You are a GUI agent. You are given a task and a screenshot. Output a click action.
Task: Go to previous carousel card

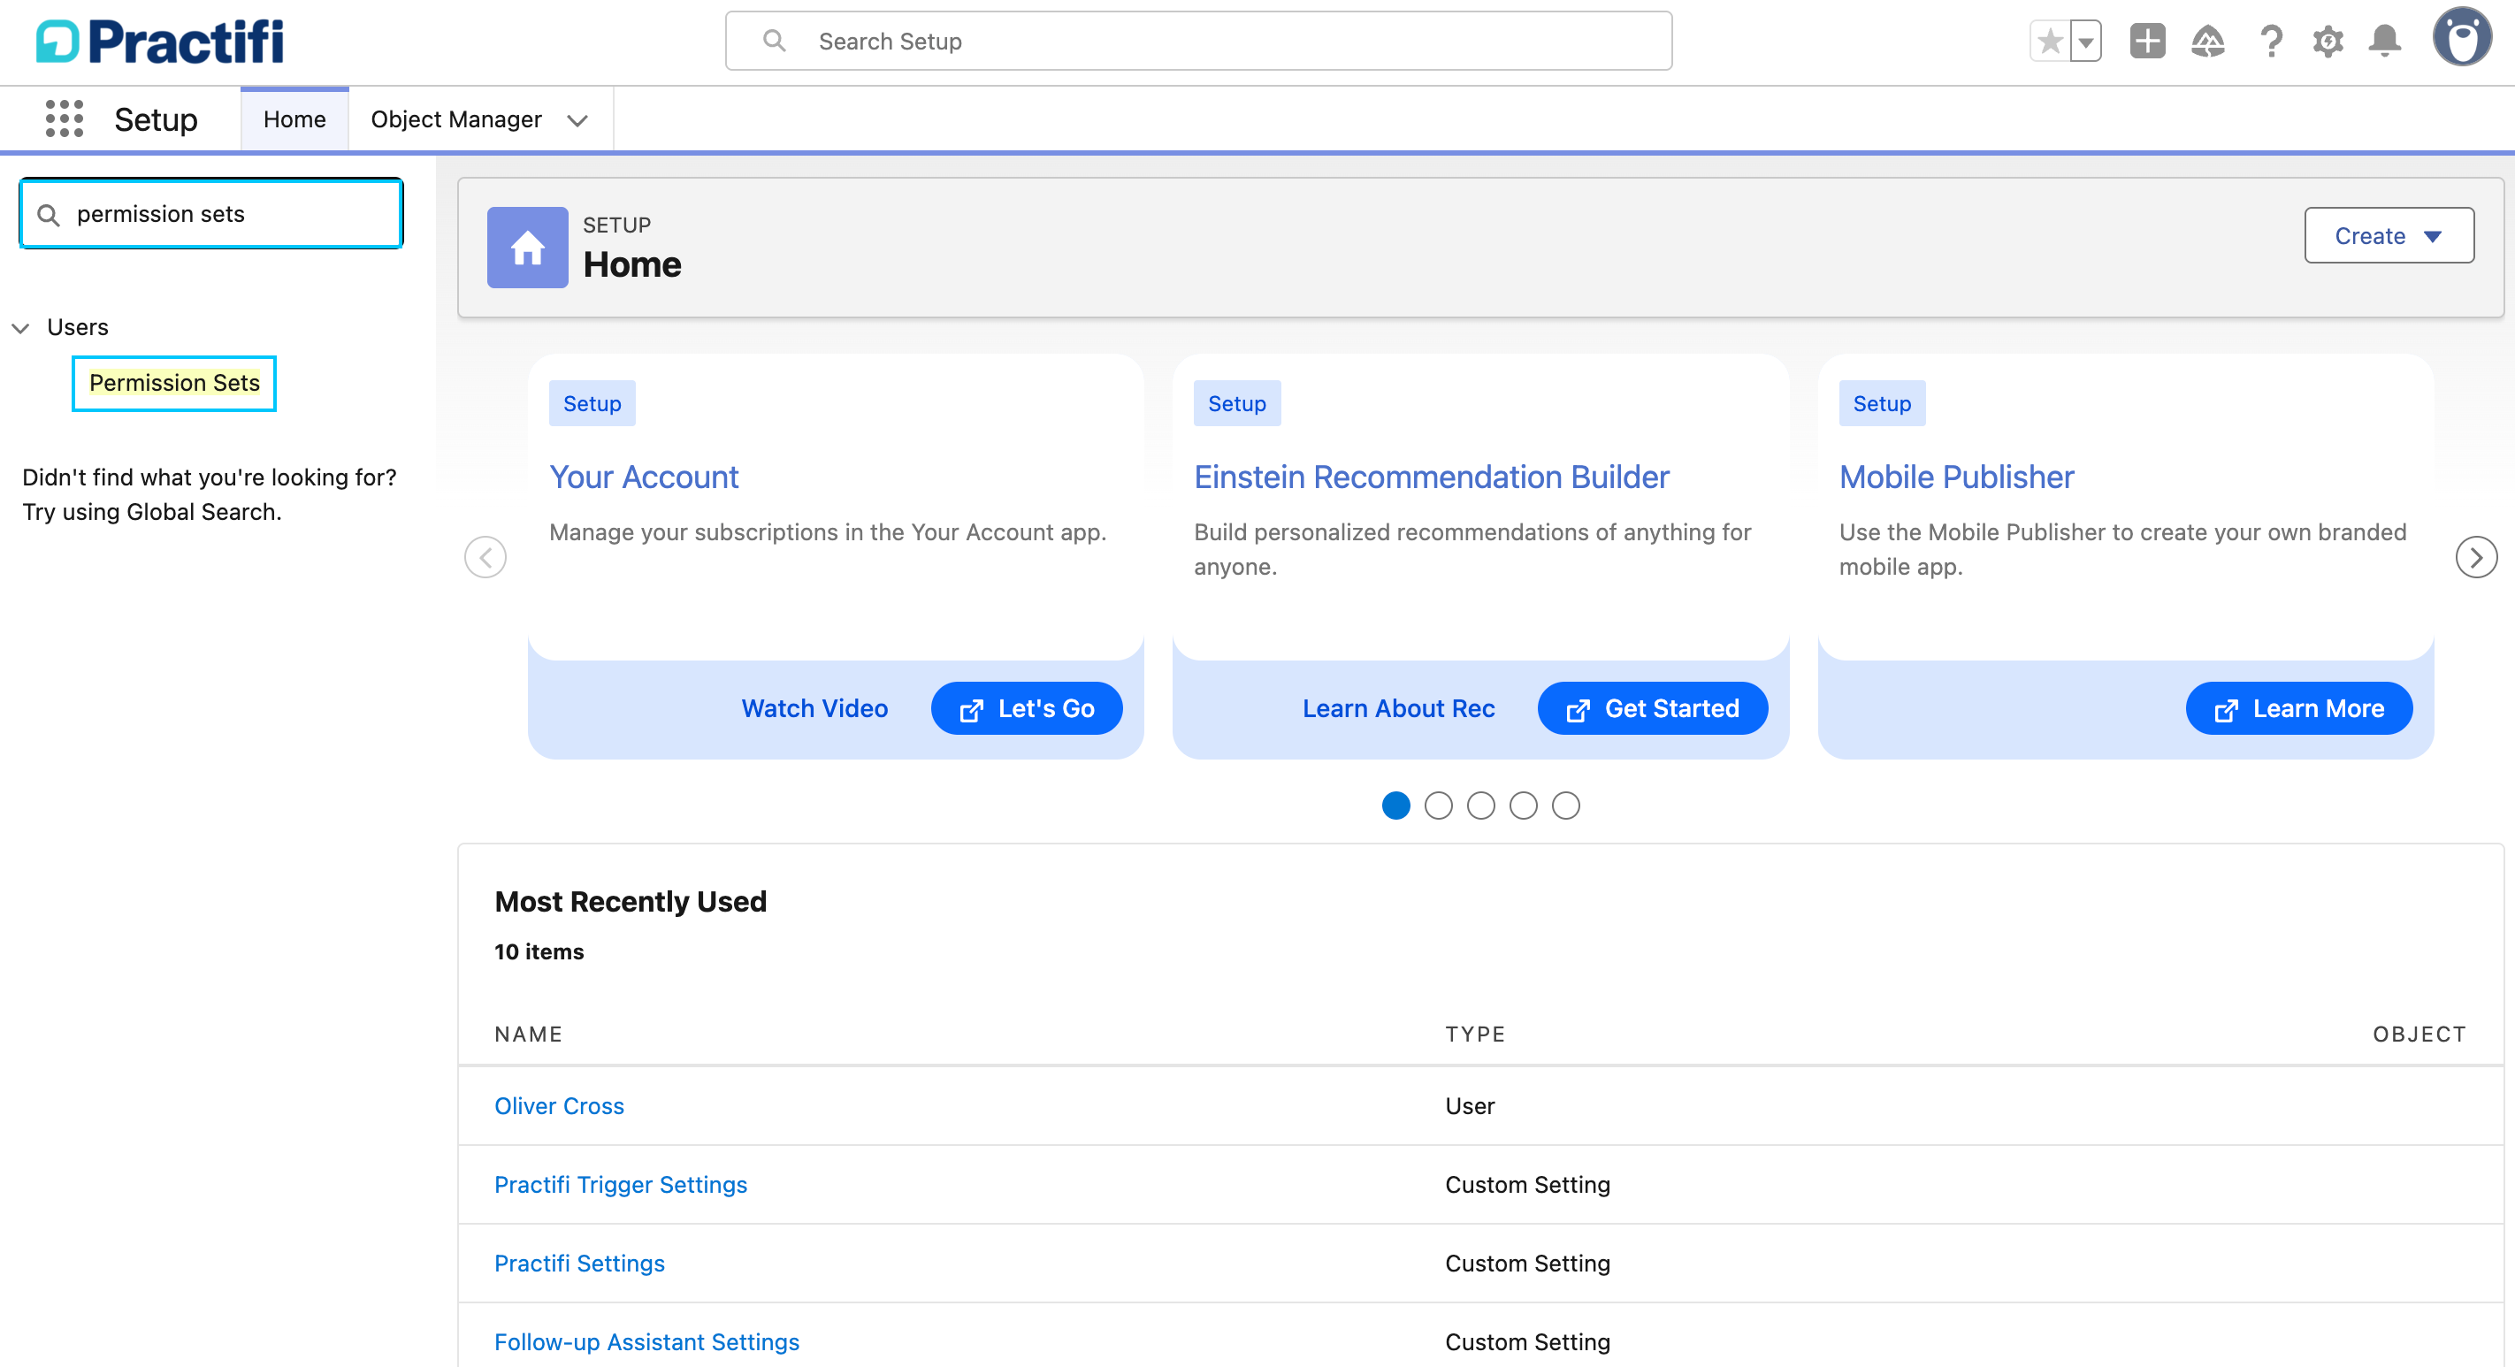pos(485,556)
